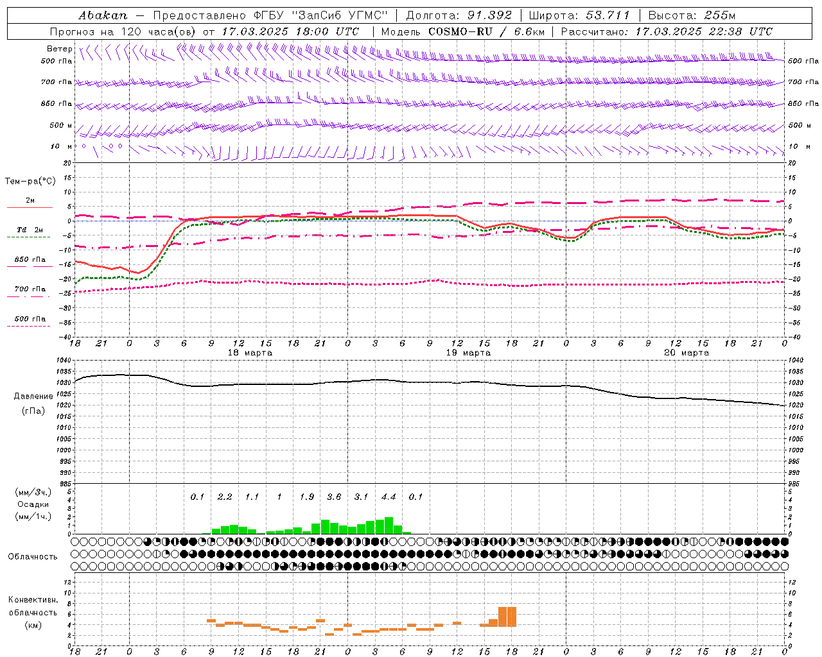Click the 'Td 2м' dew point legend entry
Image resolution: width=822 pixels, height=657 pixels.
click(30, 232)
